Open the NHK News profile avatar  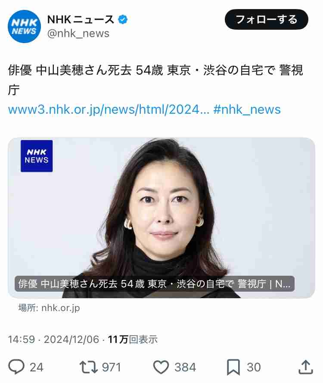24,26
